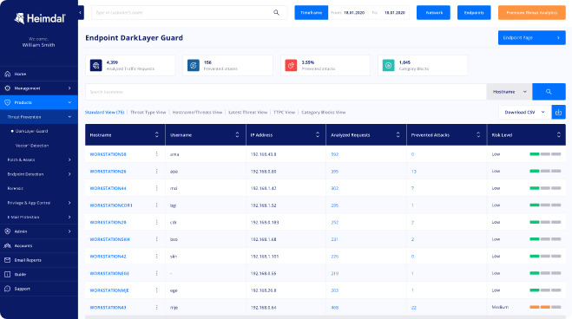Sort table by IP Address column
572x319 pixels.
pos(318,134)
